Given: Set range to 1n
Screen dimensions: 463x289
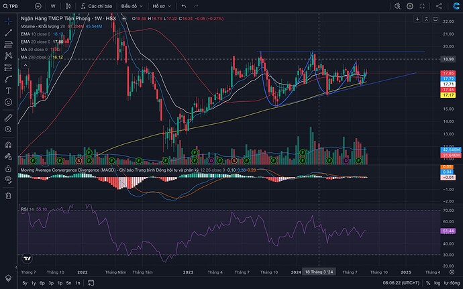Looking at the screenshot, I should (x=78, y=283).
